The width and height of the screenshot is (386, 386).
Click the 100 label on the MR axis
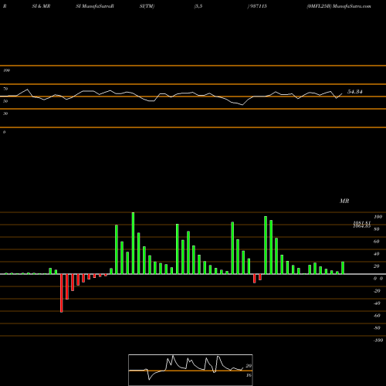pyautogui.click(x=378, y=217)
